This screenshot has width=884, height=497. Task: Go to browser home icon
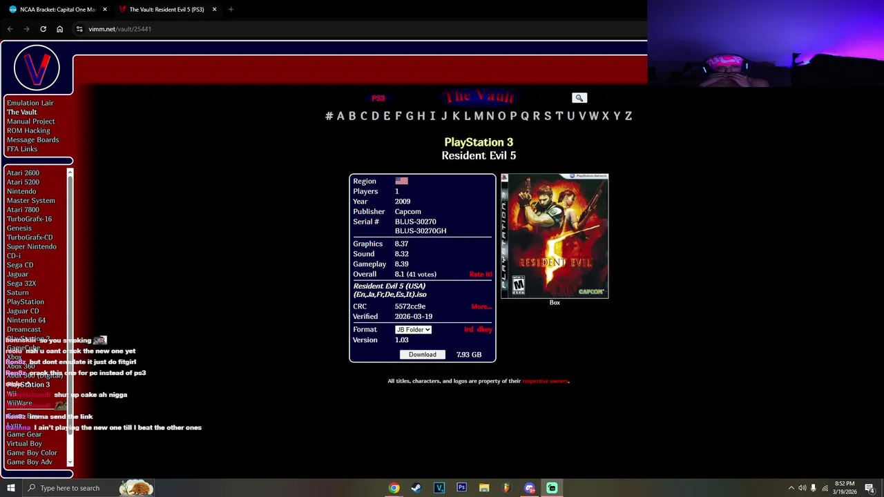tap(59, 29)
